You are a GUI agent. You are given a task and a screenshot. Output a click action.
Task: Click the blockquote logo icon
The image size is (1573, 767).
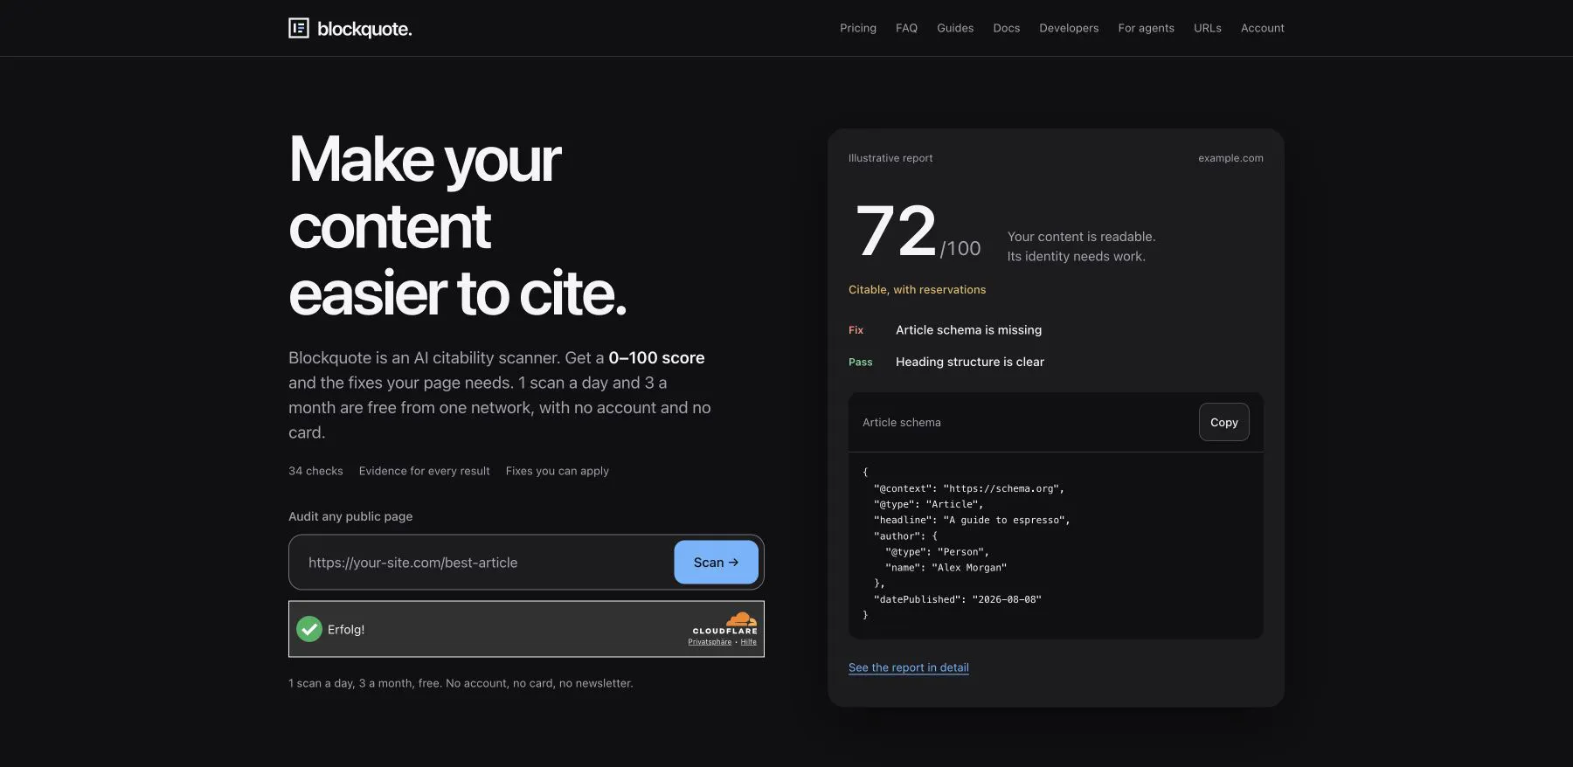[x=299, y=29]
